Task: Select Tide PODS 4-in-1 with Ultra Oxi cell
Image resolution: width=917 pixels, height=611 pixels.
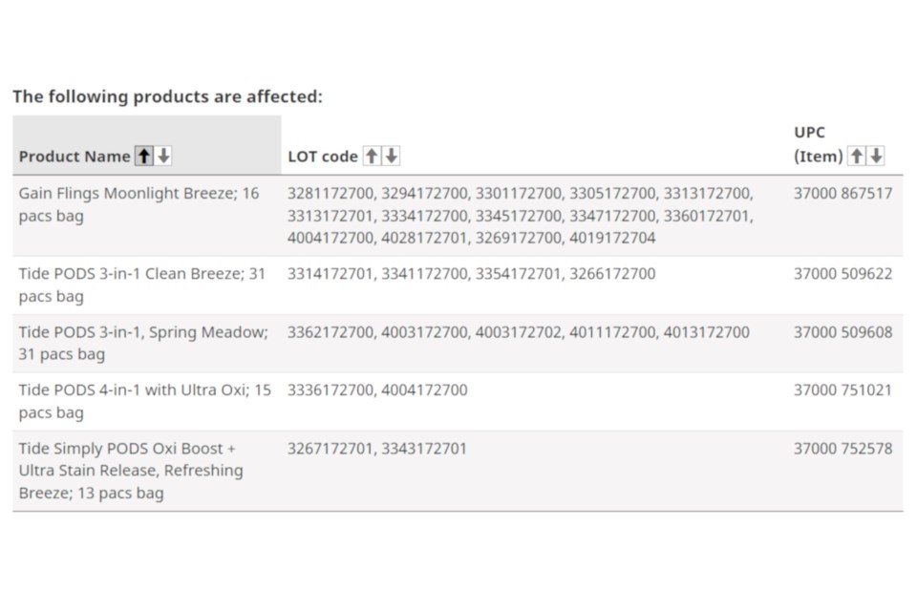Action: [145, 401]
